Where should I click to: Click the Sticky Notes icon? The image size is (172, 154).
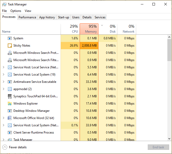click(10, 46)
